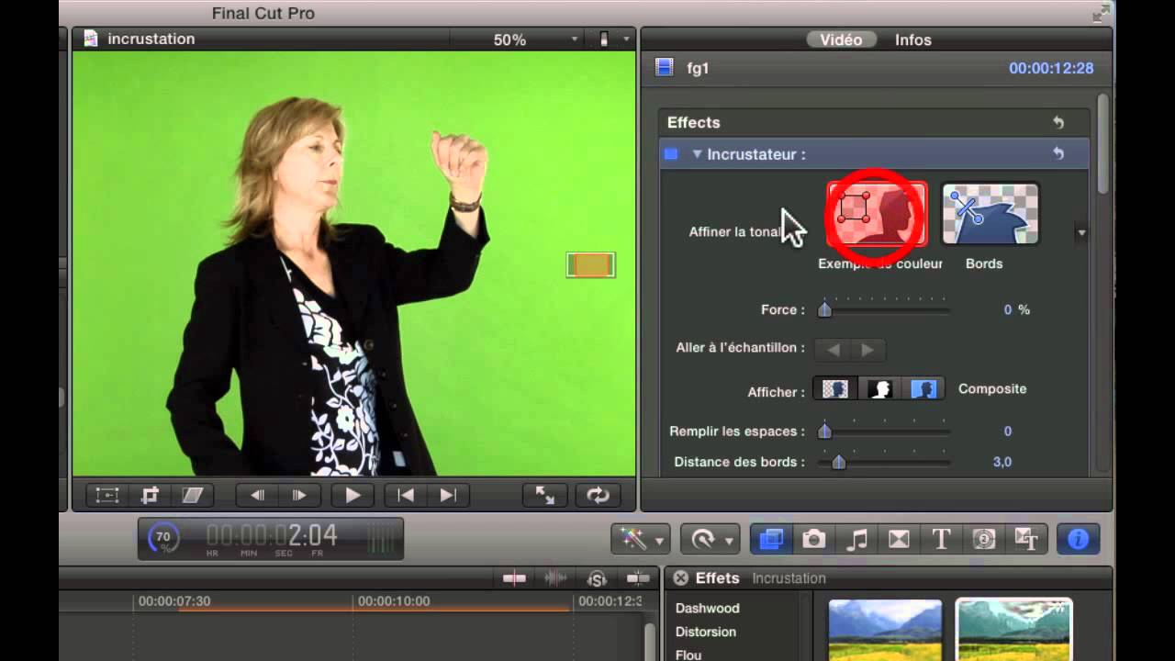Collapse the Incrustateur disclosure triangle

pos(697,154)
